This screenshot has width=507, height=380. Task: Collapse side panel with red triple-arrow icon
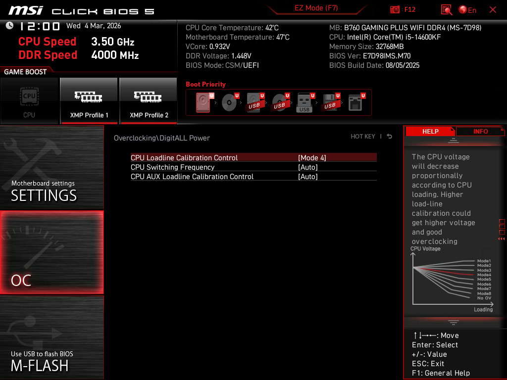502,239
